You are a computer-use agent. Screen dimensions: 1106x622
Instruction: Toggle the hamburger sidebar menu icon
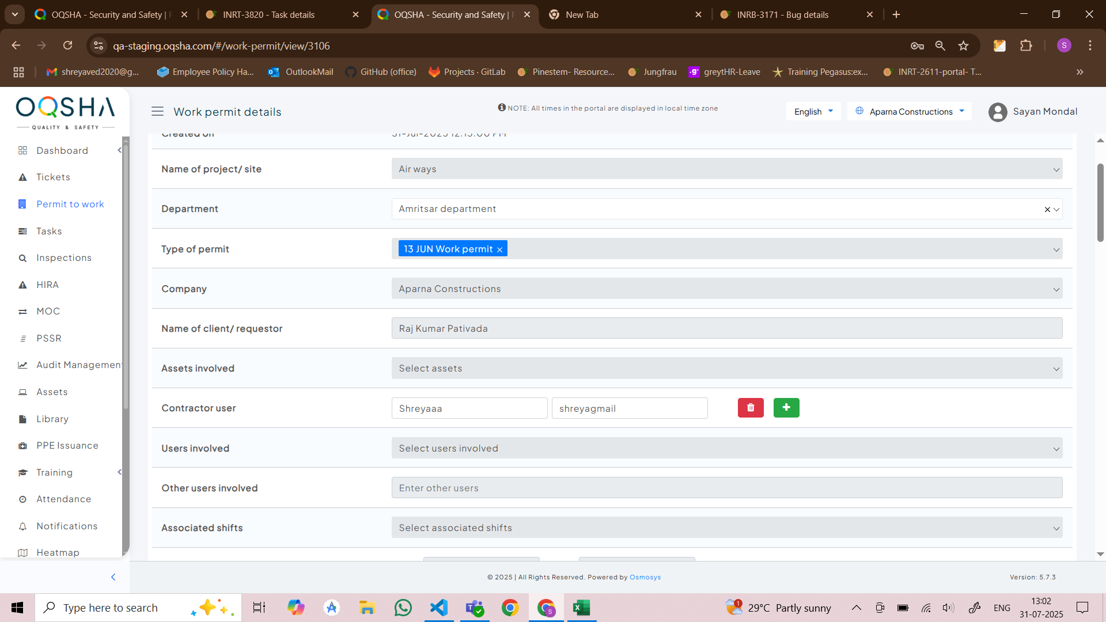pyautogui.click(x=157, y=112)
